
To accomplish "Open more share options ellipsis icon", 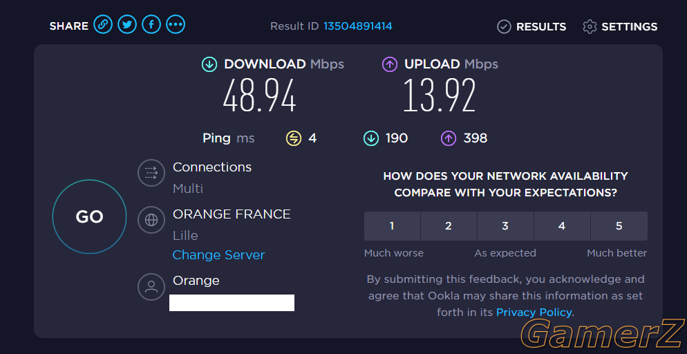I will coord(176,24).
